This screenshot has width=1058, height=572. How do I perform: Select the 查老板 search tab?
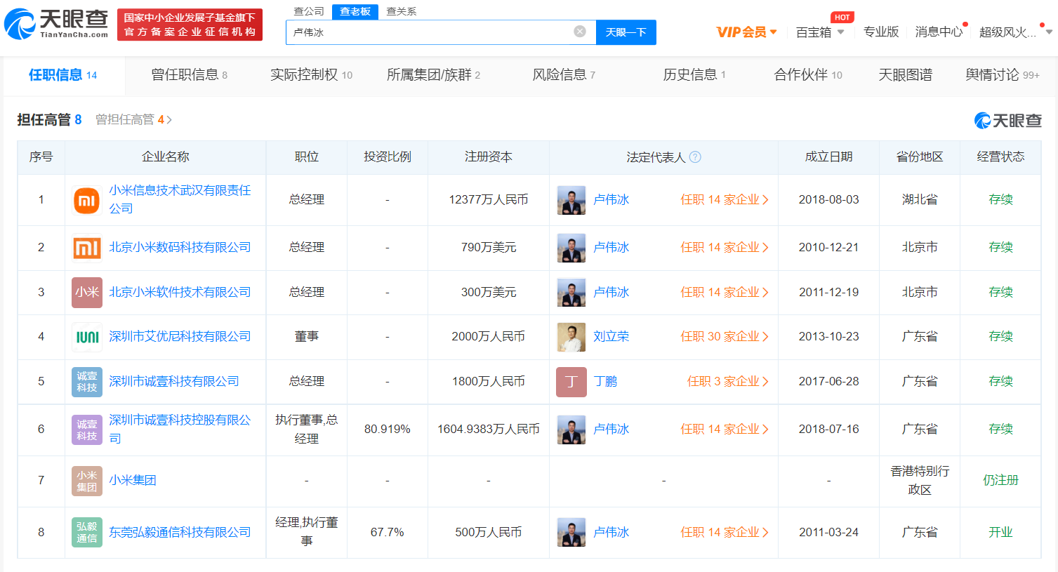(355, 12)
